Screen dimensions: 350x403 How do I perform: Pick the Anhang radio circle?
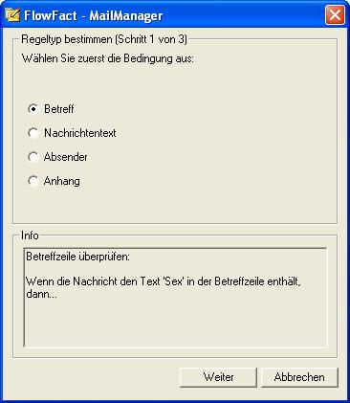point(33,181)
